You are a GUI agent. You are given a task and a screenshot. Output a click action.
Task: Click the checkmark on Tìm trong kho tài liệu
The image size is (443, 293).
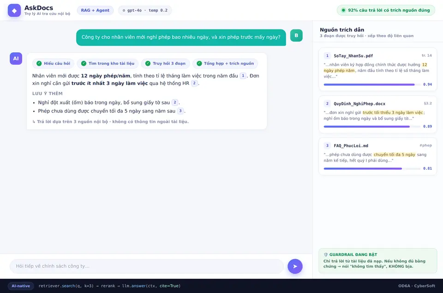[x=84, y=63]
